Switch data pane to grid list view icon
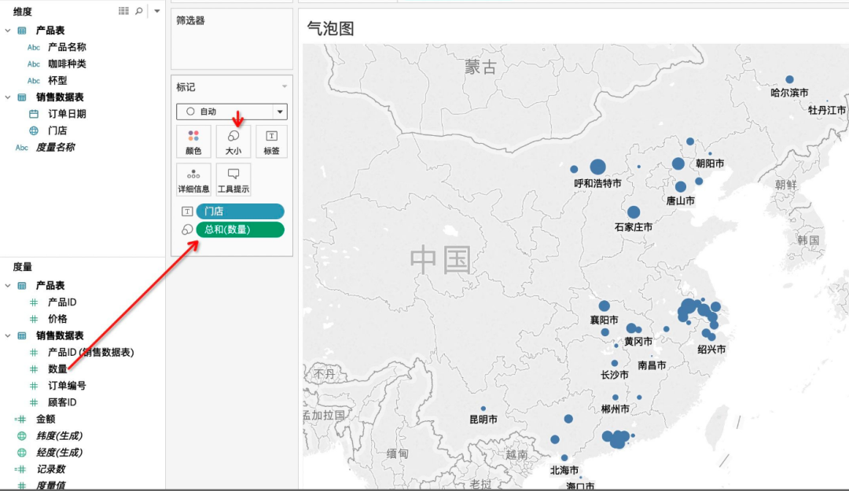 (123, 11)
